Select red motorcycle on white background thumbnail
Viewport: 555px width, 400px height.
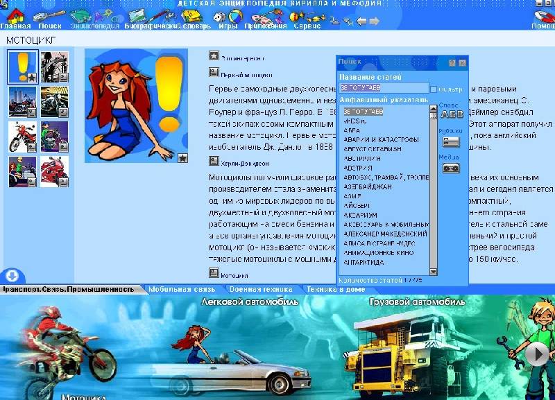pos(23,137)
